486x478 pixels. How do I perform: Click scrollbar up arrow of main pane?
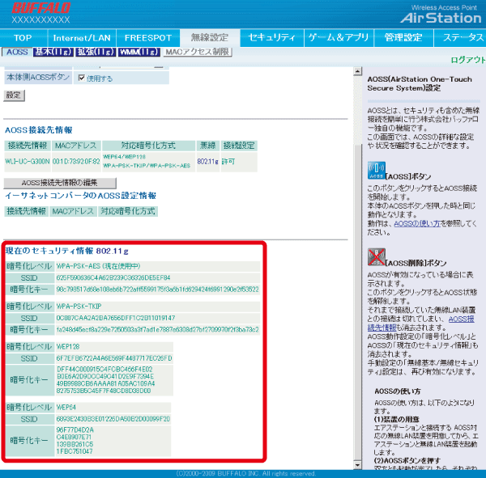coord(358,71)
